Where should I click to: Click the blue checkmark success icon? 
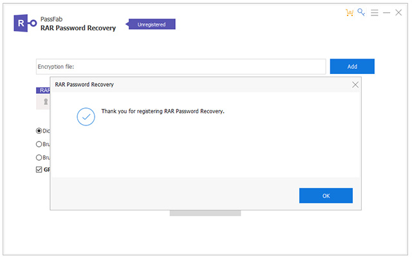coord(86,116)
